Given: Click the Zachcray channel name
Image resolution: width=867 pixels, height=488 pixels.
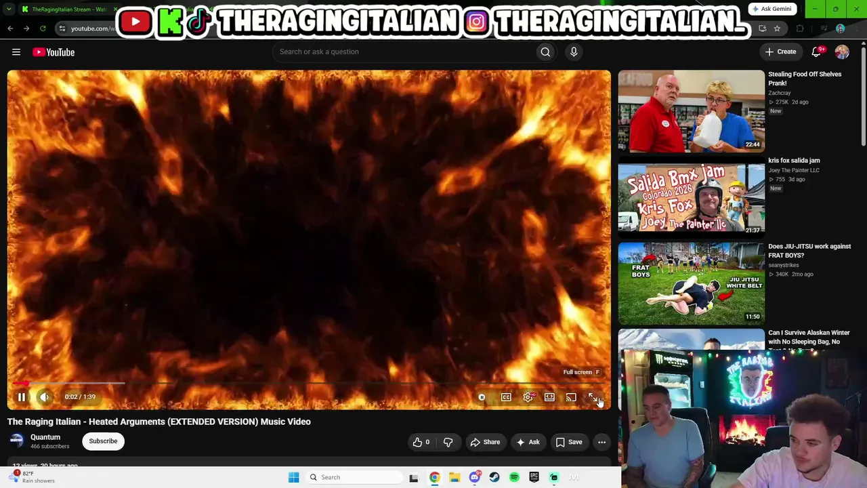Looking at the screenshot, I should click(x=780, y=93).
